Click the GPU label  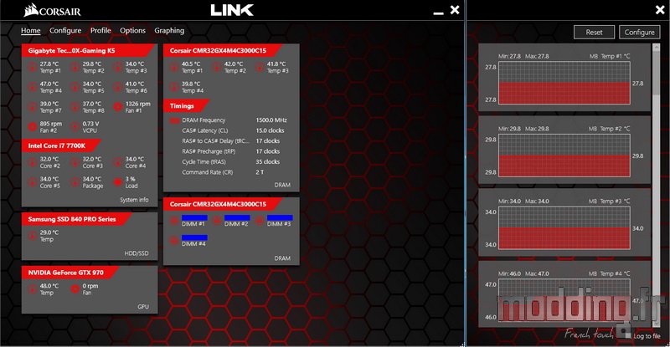point(143,307)
